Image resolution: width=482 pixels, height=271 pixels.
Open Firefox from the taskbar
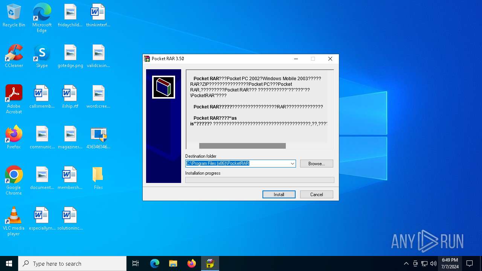click(191, 263)
